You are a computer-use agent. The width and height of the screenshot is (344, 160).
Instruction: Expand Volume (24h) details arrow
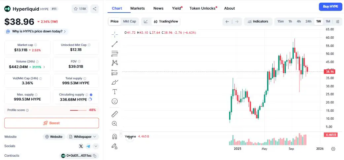tap(44, 67)
